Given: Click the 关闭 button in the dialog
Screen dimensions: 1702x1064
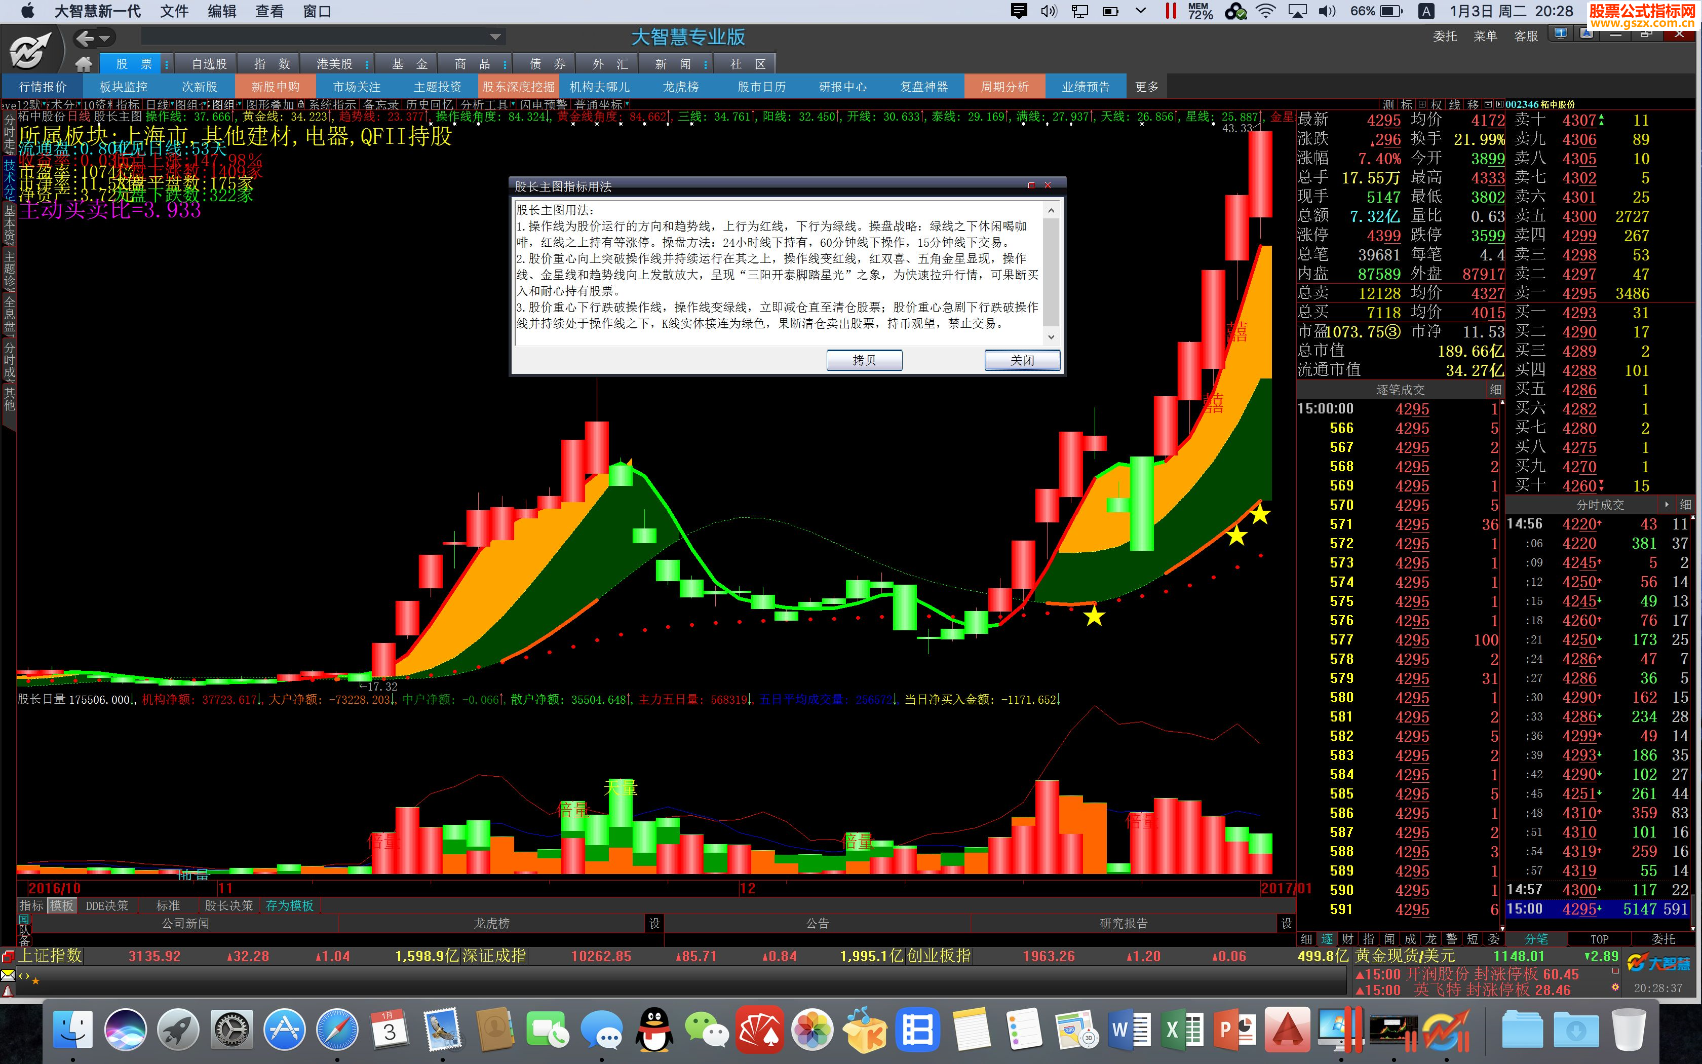Looking at the screenshot, I should pos(1022,360).
